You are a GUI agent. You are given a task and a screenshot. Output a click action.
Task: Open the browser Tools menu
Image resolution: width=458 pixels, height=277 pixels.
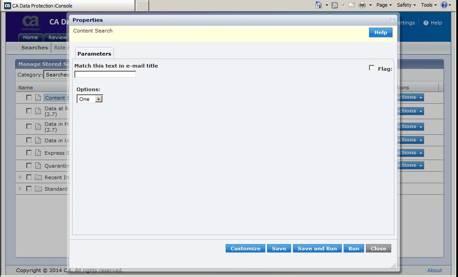pos(429,5)
